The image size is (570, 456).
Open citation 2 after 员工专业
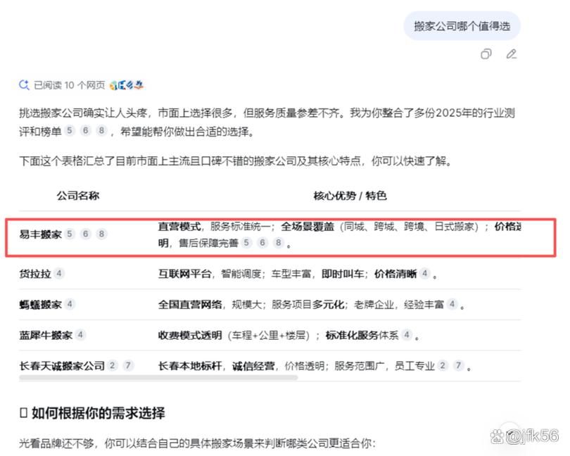443,365
